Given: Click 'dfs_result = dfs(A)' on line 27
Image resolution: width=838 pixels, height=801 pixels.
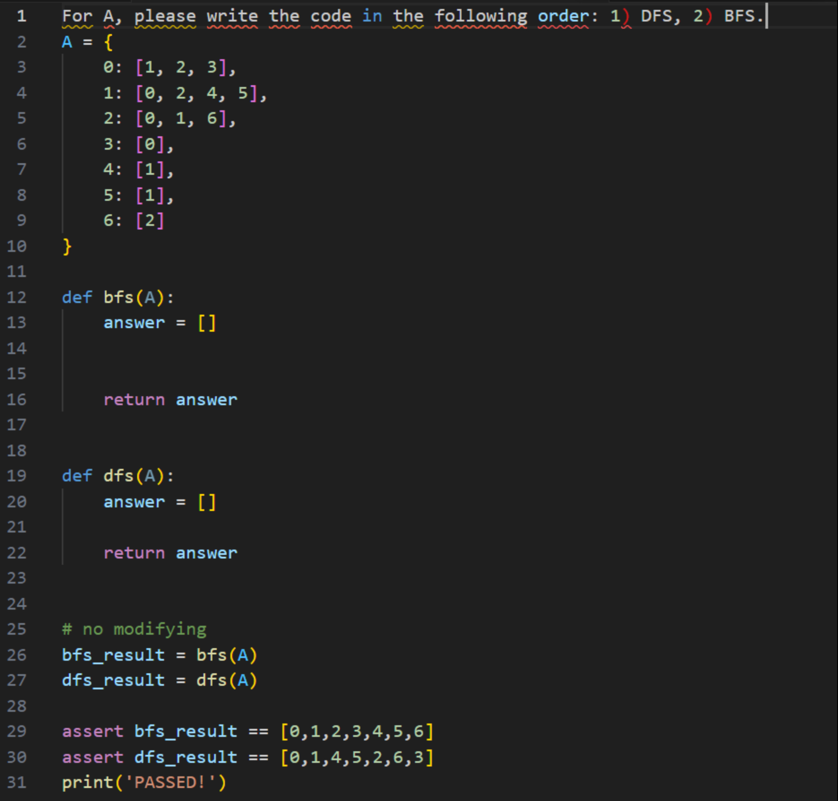Looking at the screenshot, I should point(159,680).
